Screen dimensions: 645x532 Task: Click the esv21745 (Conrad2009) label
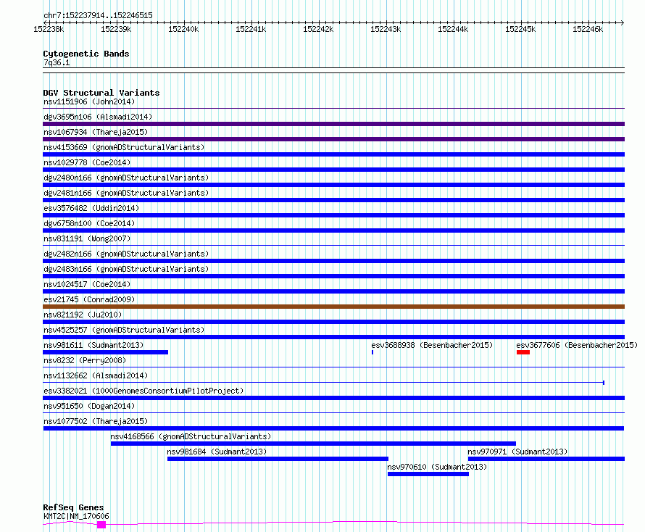click(x=89, y=299)
